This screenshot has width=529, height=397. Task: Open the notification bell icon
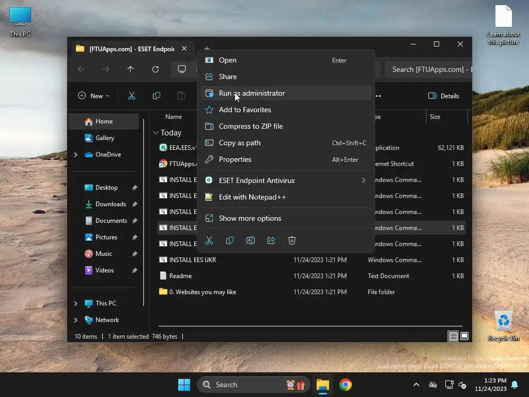tap(515, 385)
